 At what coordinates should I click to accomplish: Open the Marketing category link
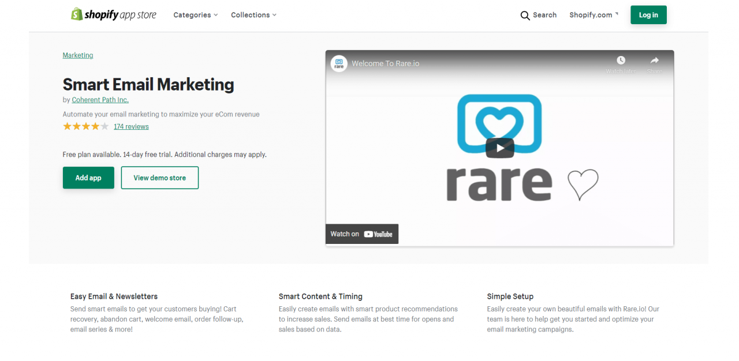[x=78, y=55]
